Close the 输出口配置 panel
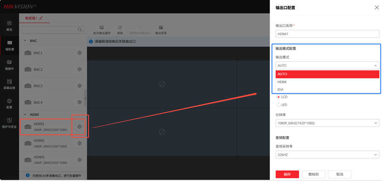 [x=376, y=7]
